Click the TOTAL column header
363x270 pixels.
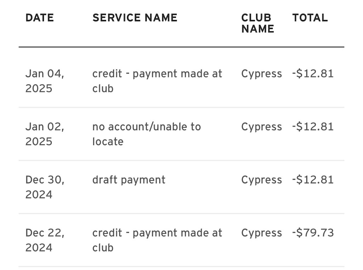310,18
